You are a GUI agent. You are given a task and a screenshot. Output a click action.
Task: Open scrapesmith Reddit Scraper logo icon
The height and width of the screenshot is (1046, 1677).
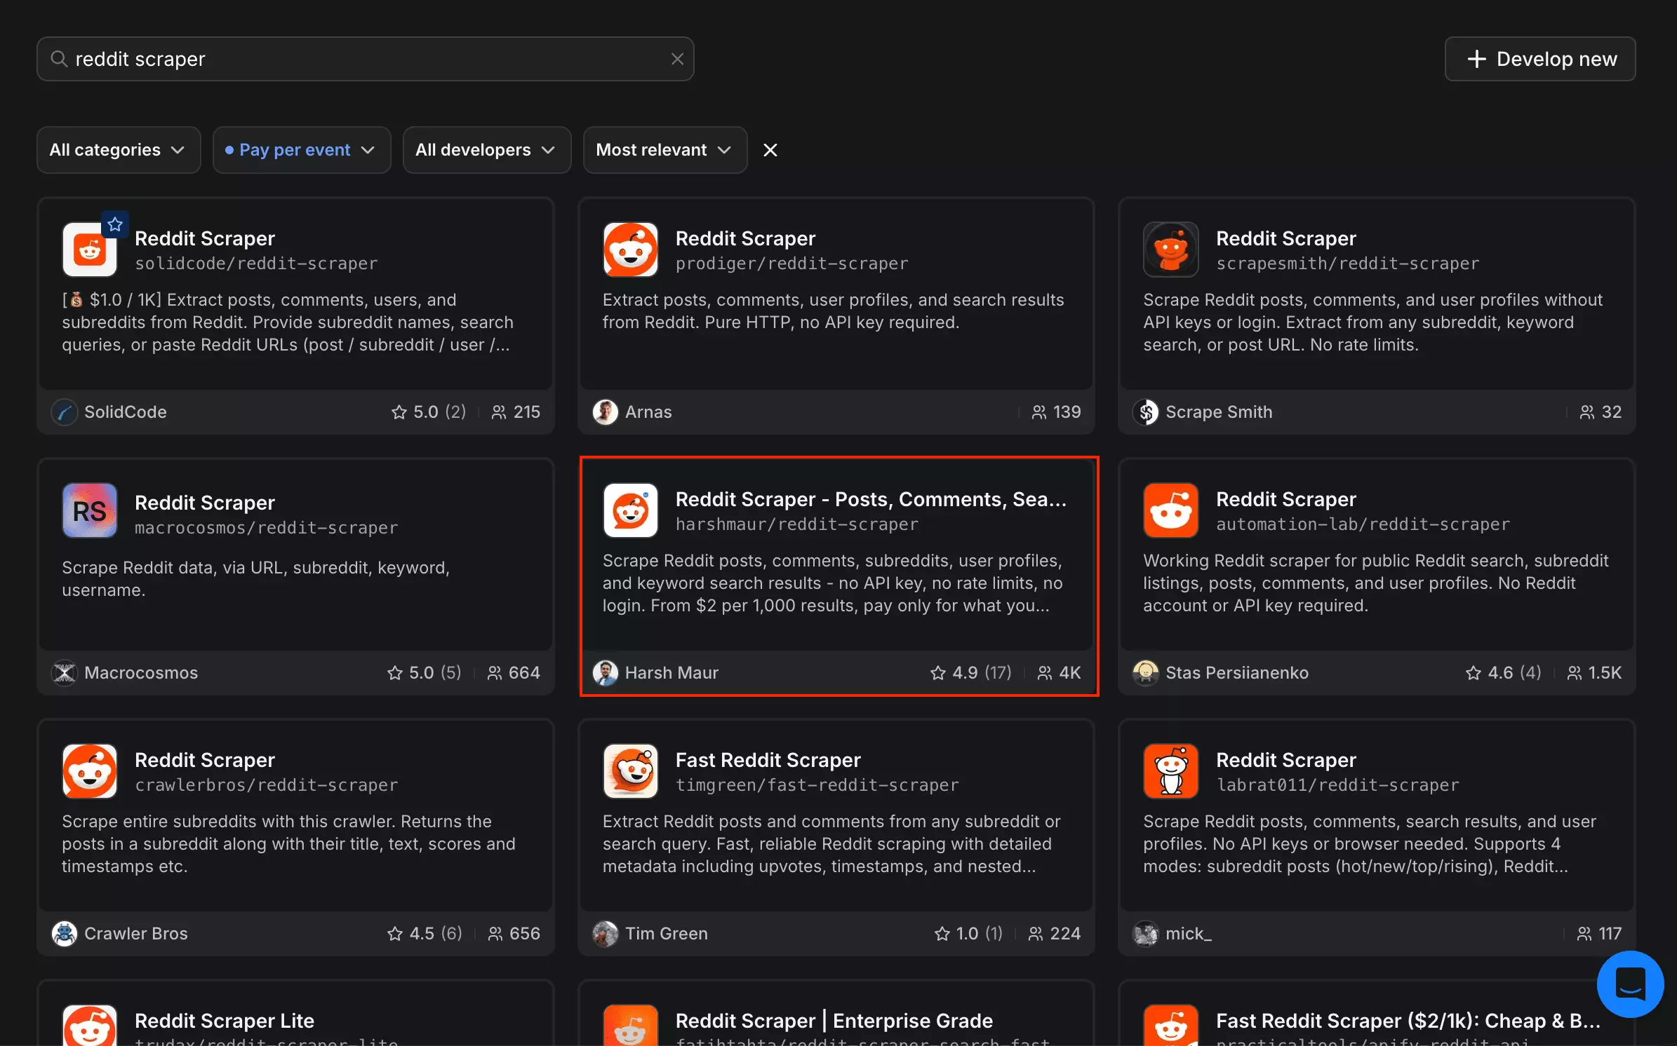(1170, 250)
